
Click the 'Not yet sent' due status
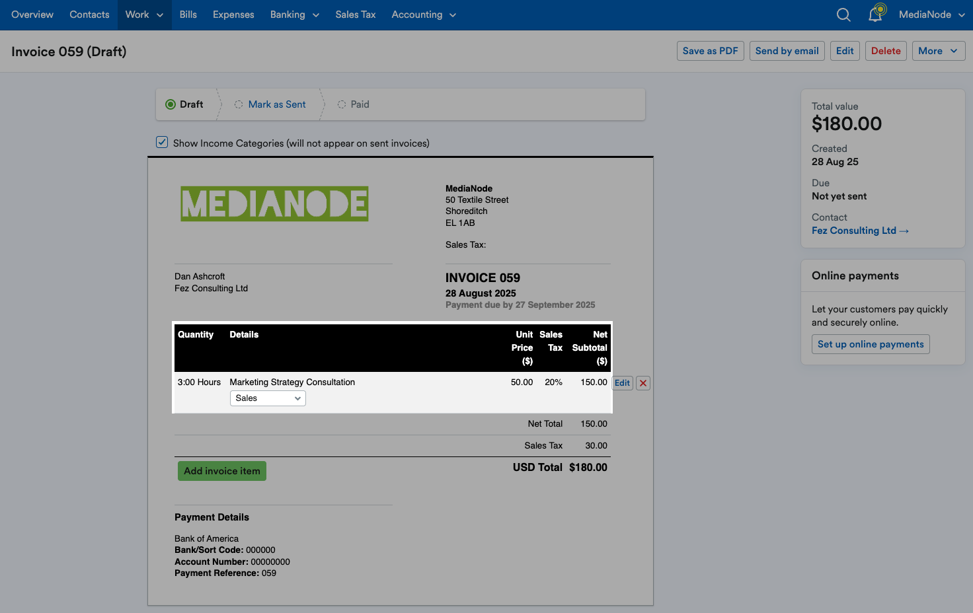[839, 196]
